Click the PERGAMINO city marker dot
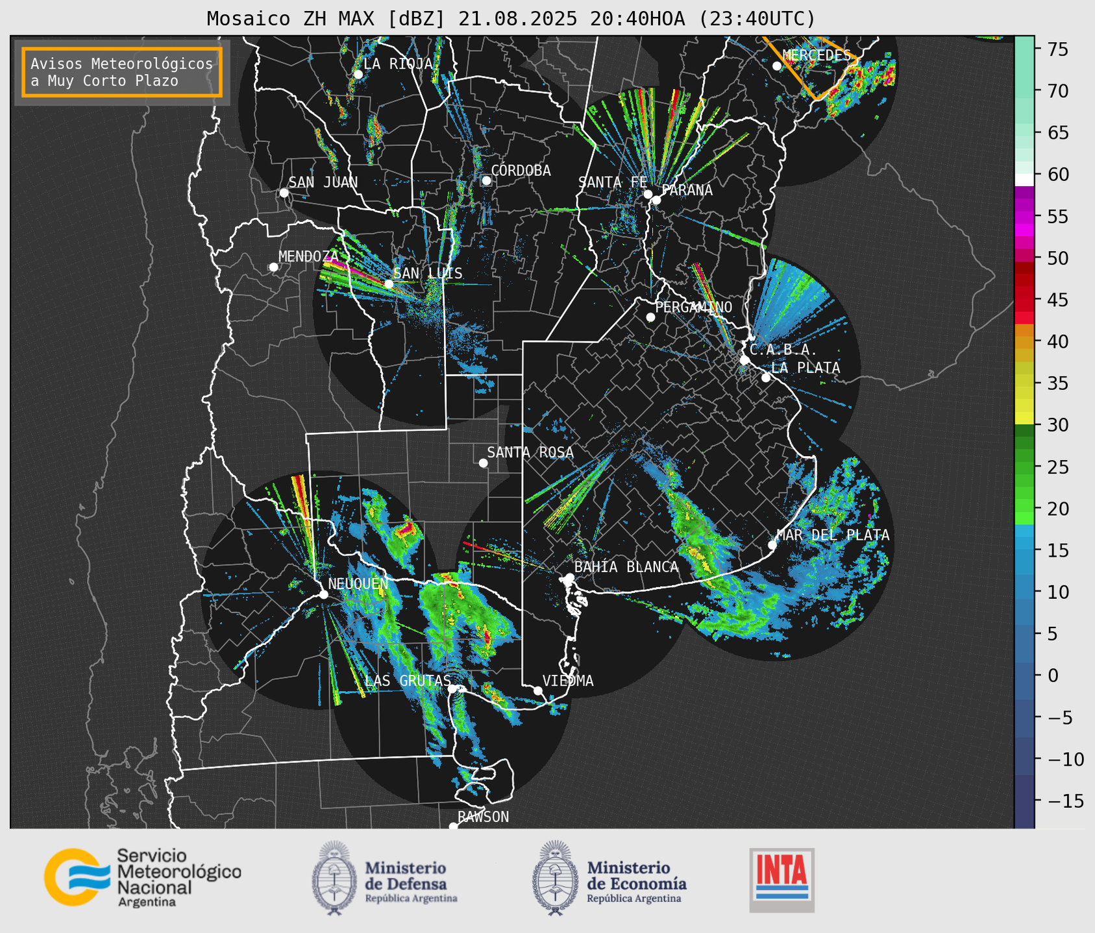1095x933 pixels. click(x=650, y=317)
